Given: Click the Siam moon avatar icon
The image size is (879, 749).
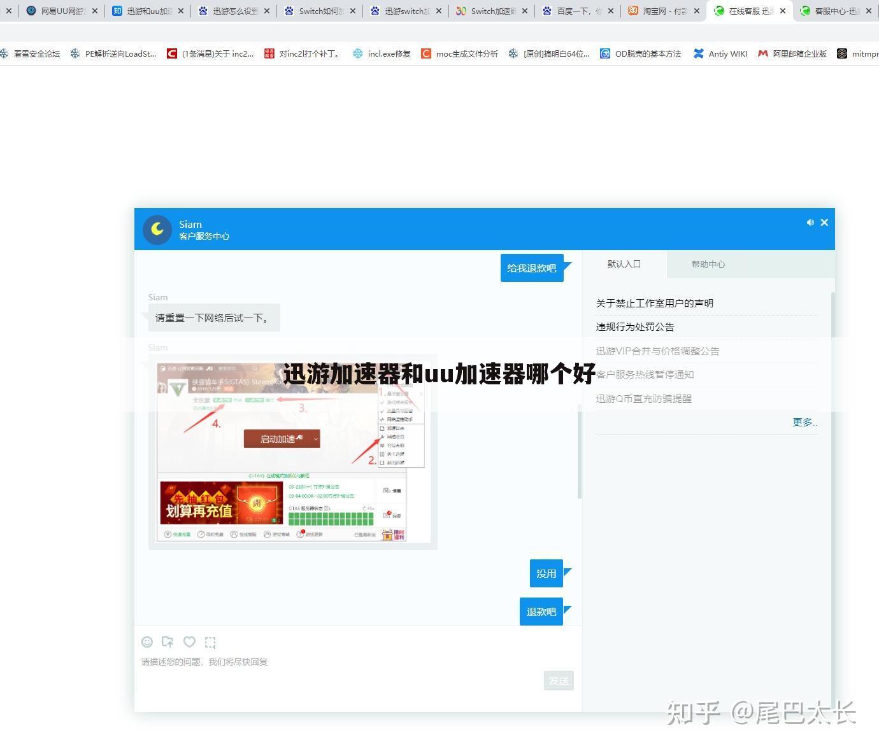Looking at the screenshot, I should [157, 230].
